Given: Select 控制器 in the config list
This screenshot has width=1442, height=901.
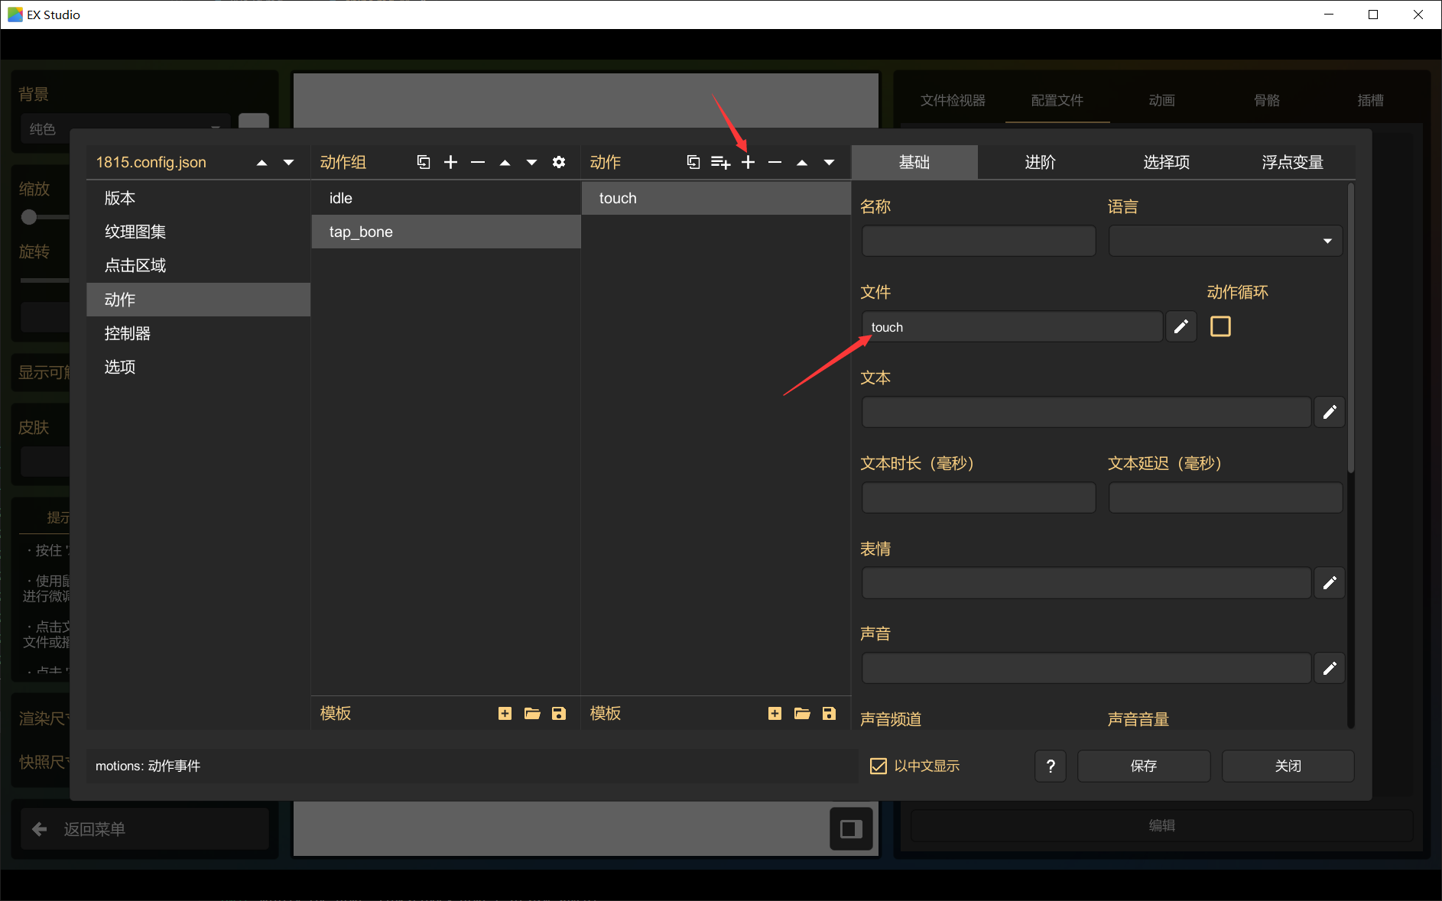Looking at the screenshot, I should pos(199,333).
